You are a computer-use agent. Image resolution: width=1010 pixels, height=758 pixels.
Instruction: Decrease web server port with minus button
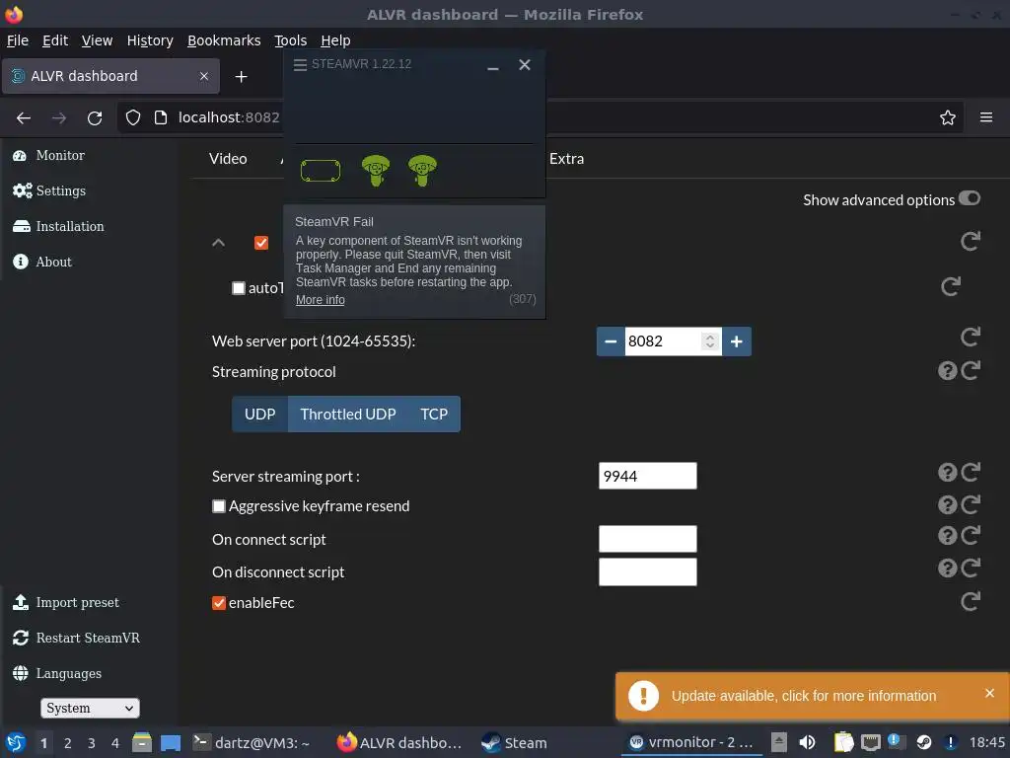tap(611, 341)
